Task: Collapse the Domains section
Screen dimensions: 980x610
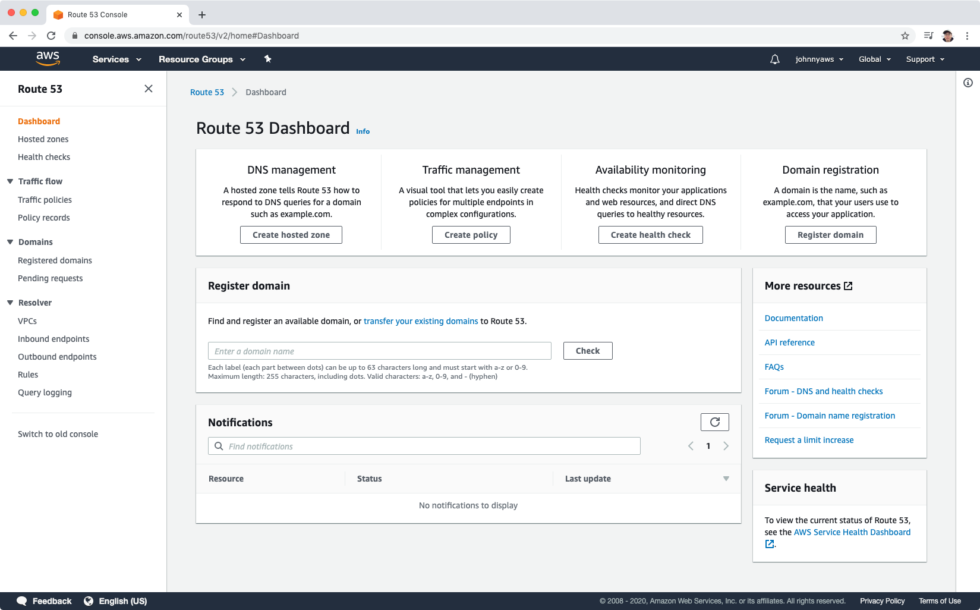Action: click(10, 242)
